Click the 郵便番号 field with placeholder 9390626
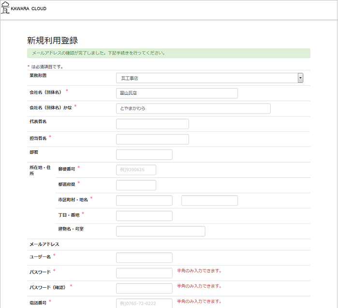 136,170
